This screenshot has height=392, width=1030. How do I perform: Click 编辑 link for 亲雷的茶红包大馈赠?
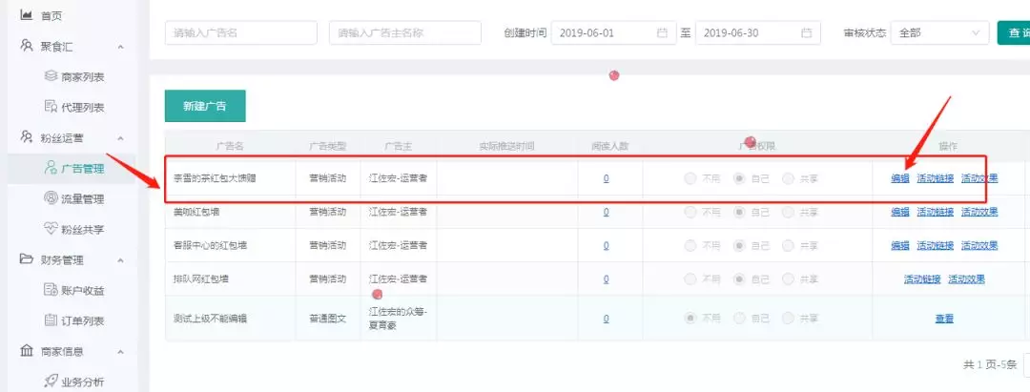(x=899, y=178)
